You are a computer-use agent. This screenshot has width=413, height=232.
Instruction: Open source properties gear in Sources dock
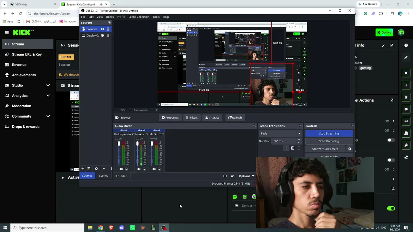(x=96, y=169)
